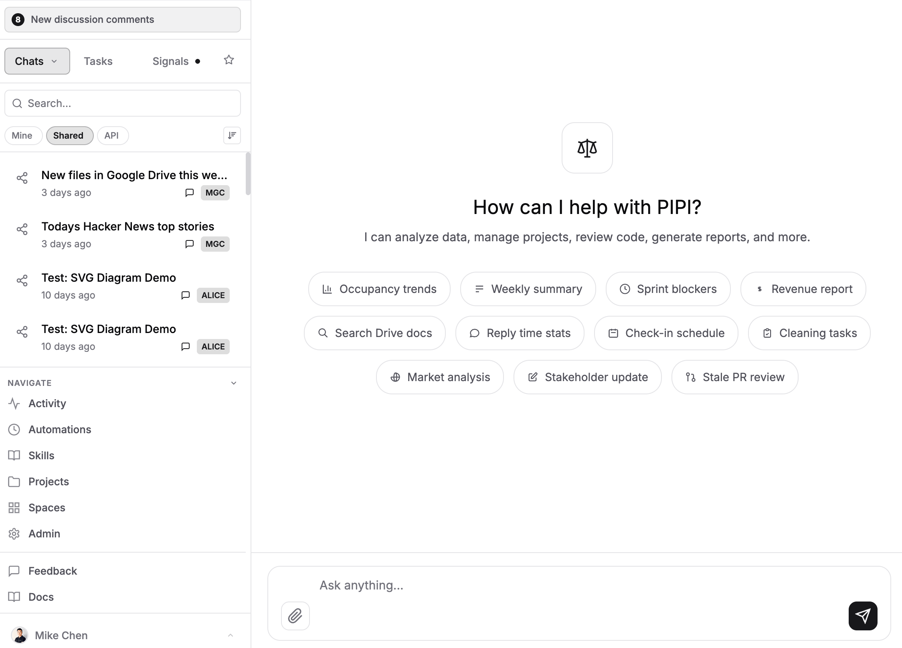Open the Feedback link
The height and width of the screenshot is (648, 902).
pyautogui.click(x=123, y=571)
